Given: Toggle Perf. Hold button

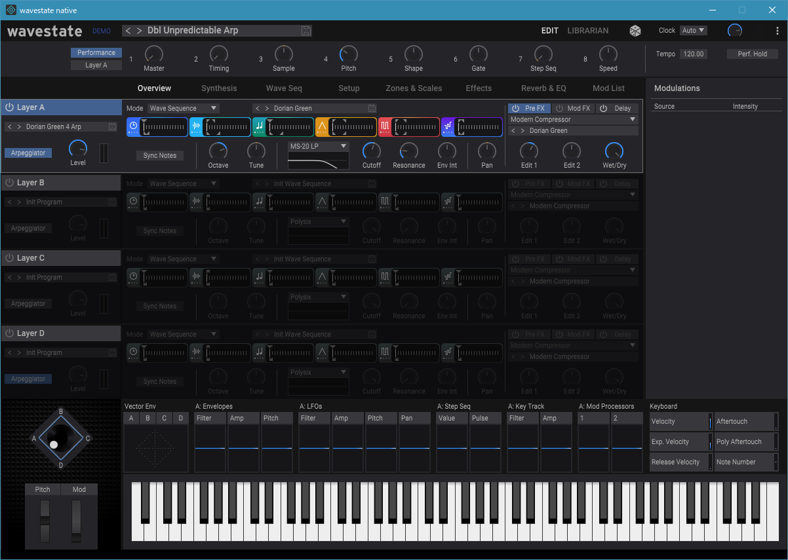Looking at the screenshot, I should 752,54.
